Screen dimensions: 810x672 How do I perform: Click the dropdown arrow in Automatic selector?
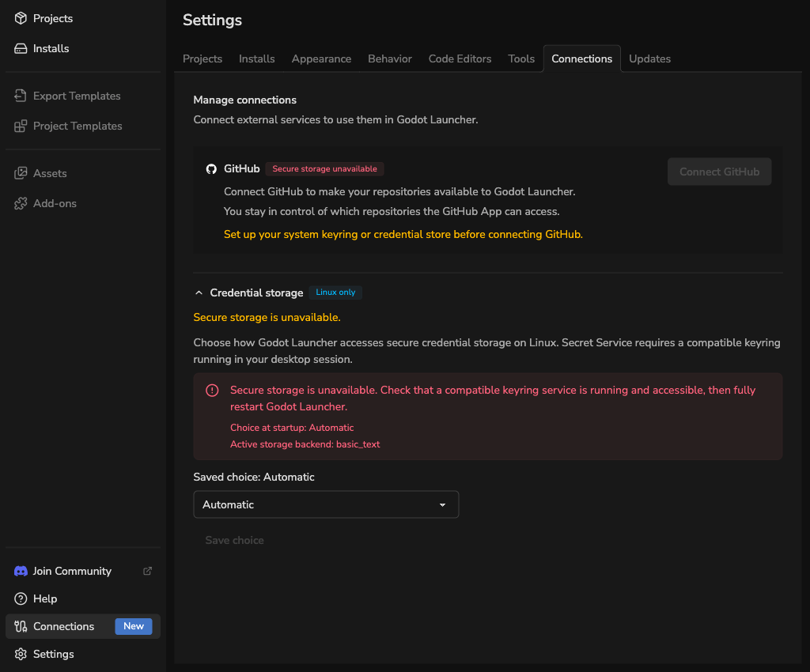[x=443, y=504]
